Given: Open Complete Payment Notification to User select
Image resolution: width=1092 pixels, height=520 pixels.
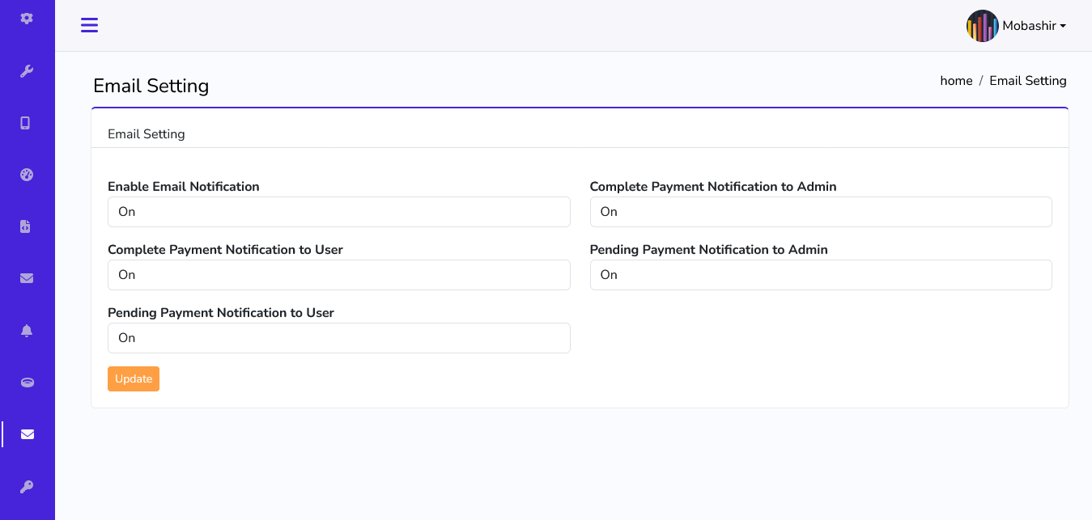Looking at the screenshot, I should click(338, 275).
